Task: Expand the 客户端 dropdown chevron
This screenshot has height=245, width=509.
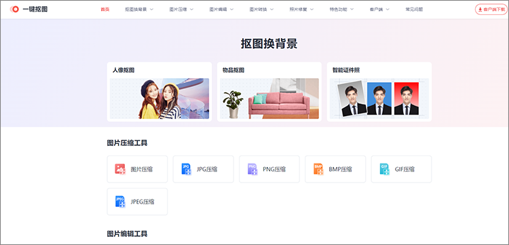Action: pyautogui.click(x=388, y=10)
